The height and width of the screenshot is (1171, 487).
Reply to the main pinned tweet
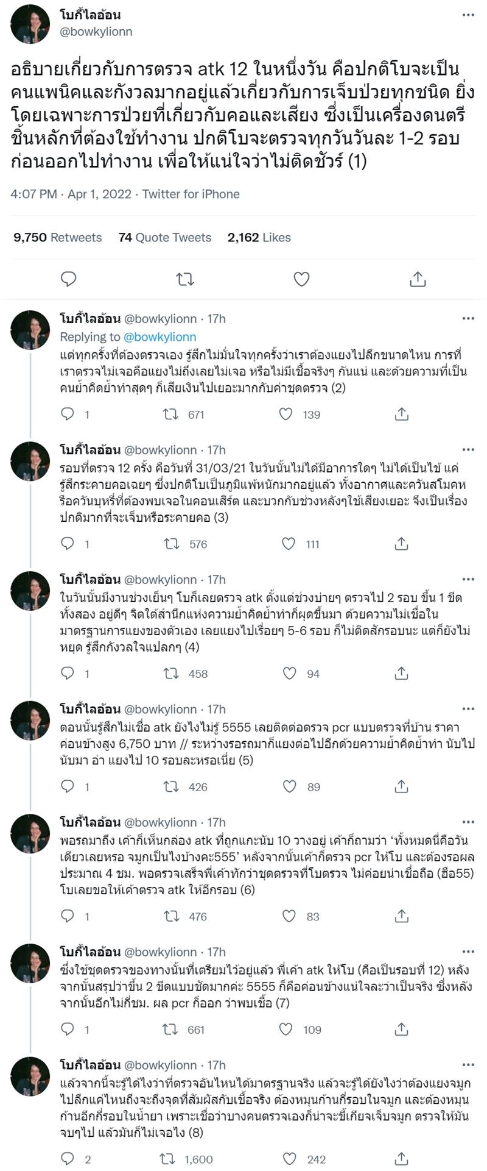pyautogui.click(x=67, y=279)
